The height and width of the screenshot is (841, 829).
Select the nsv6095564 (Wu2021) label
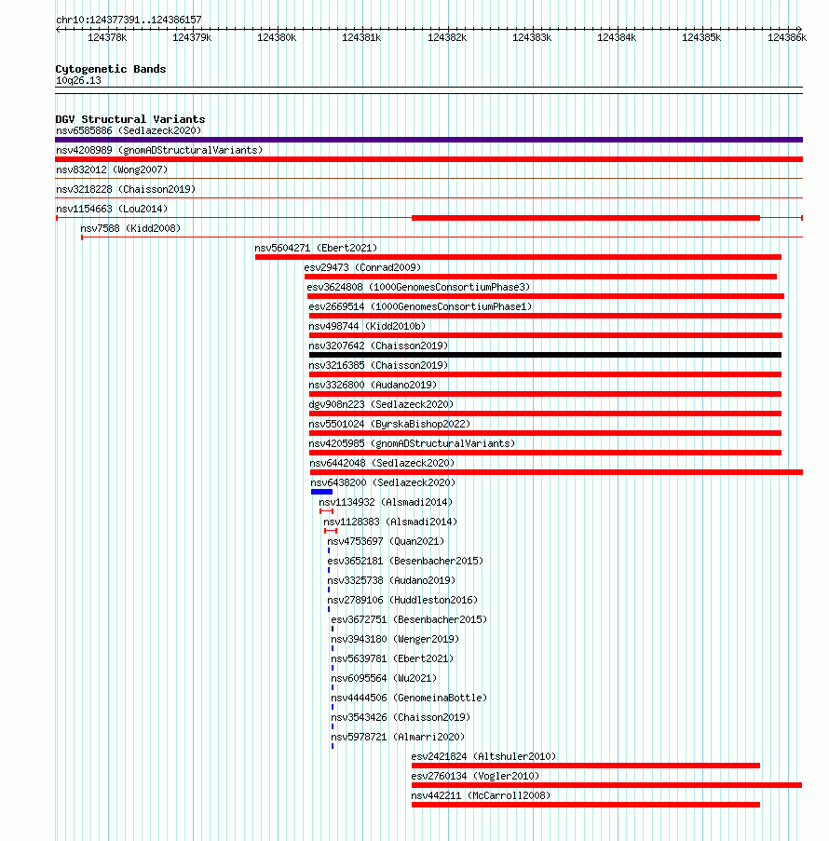tap(384, 679)
